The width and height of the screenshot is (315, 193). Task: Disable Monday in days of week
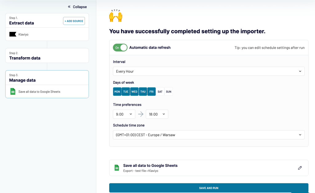(117, 91)
